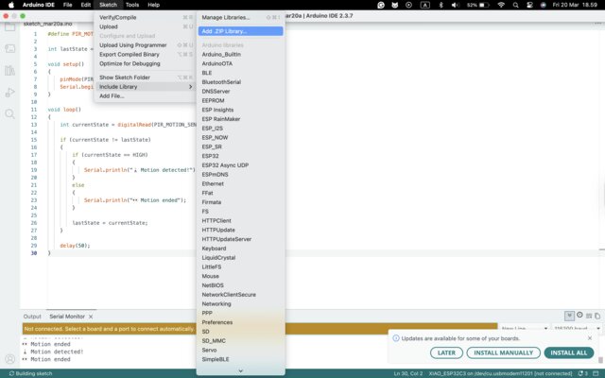Select Show Sketch Folder
Viewport: 605px width, 378px height.
click(x=145, y=77)
